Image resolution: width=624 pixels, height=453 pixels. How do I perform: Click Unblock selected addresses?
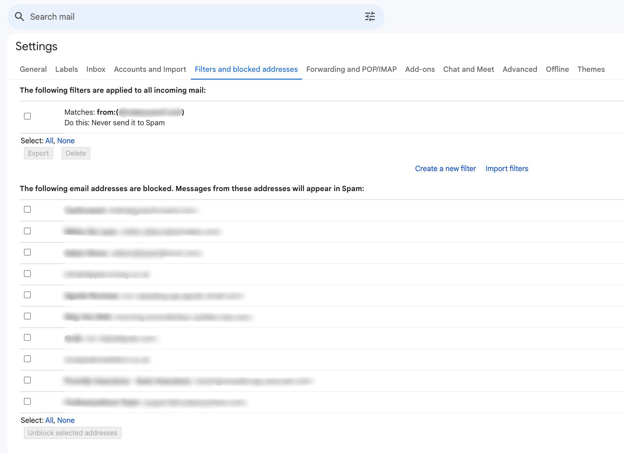(72, 433)
